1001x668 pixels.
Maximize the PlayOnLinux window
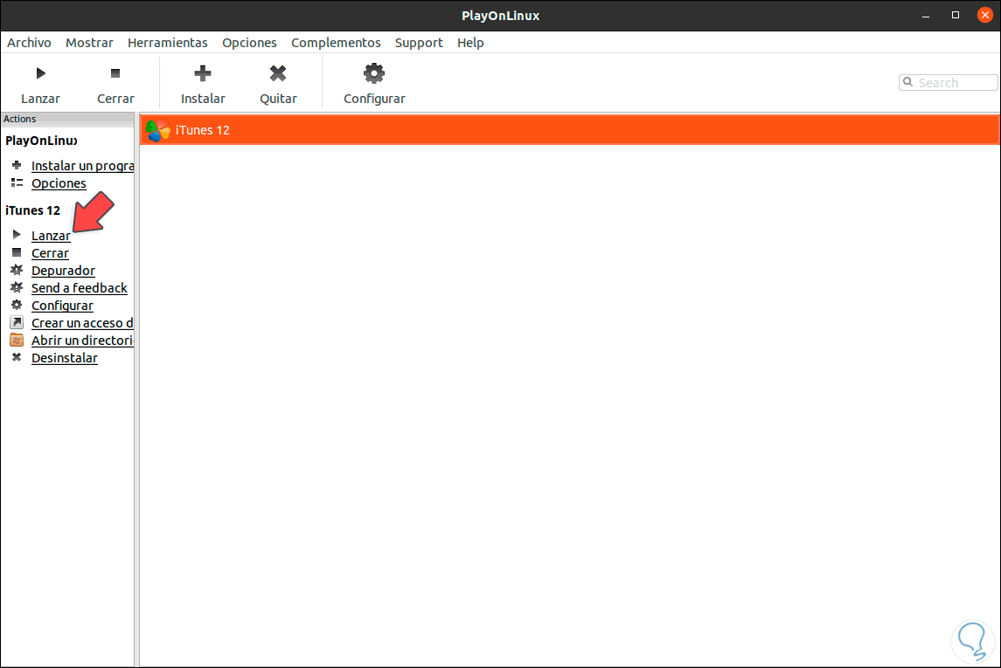click(x=955, y=16)
